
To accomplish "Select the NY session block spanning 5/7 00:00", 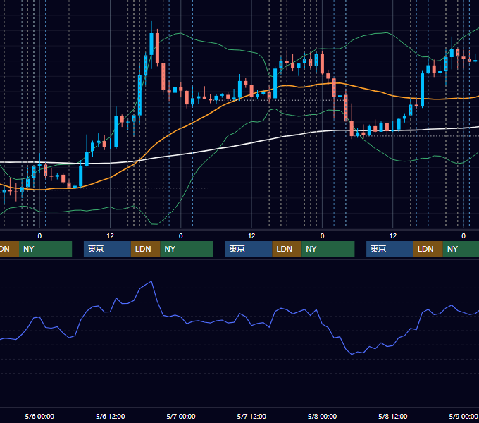I will [x=187, y=249].
